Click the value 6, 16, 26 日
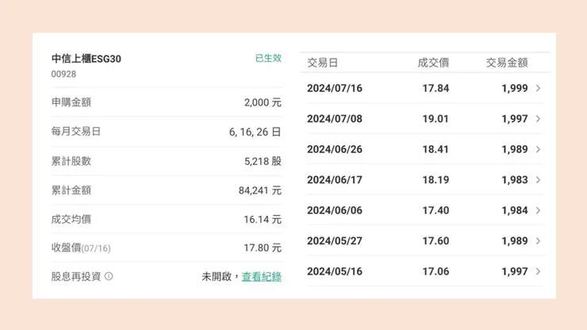The image size is (587, 330). click(x=255, y=132)
